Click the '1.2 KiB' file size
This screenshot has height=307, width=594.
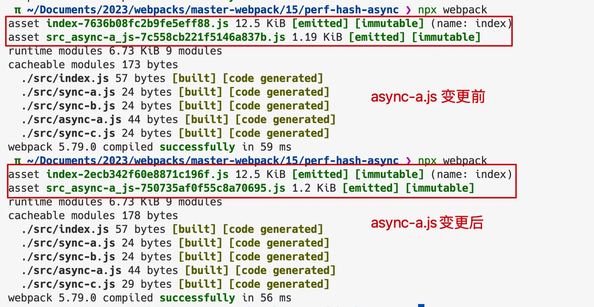(x=314, y=188)
